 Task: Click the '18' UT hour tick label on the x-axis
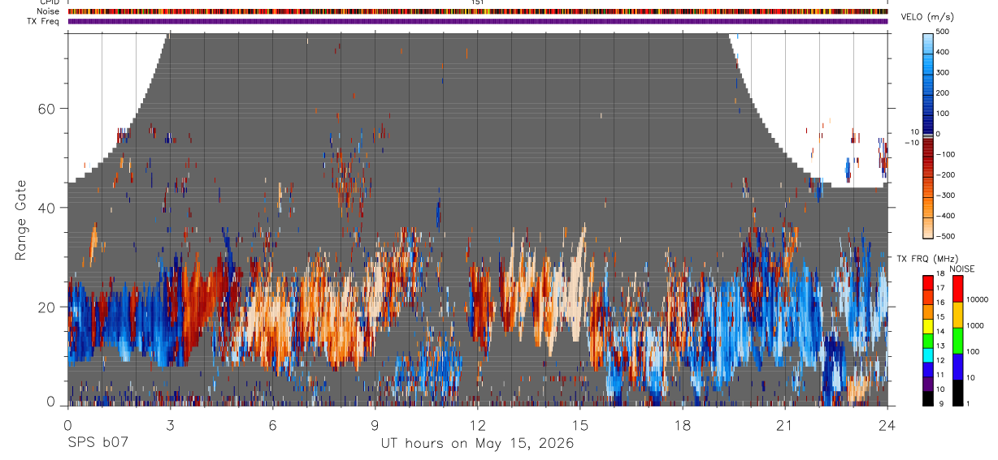(682, 425)
